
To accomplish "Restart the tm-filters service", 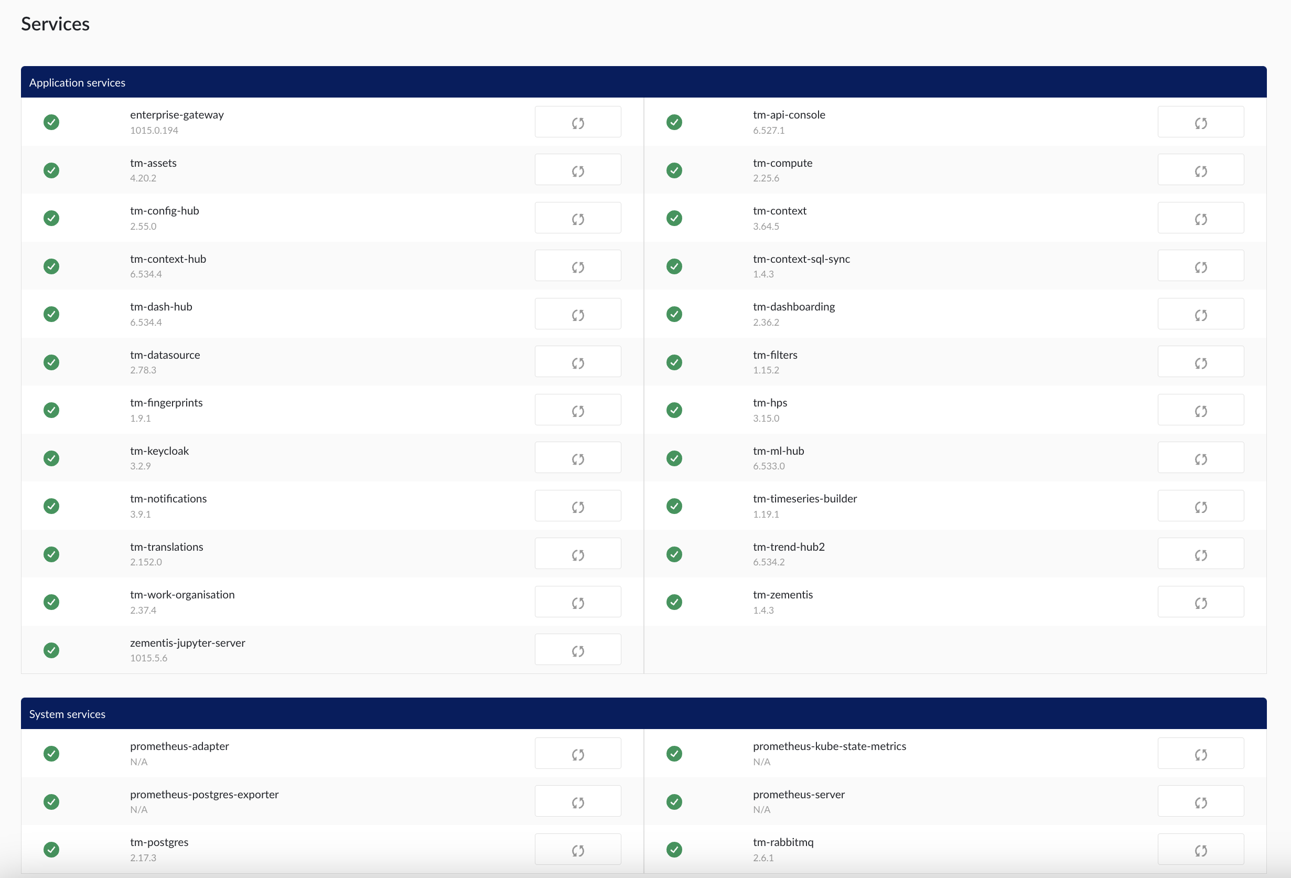I will click(1200, 362).
